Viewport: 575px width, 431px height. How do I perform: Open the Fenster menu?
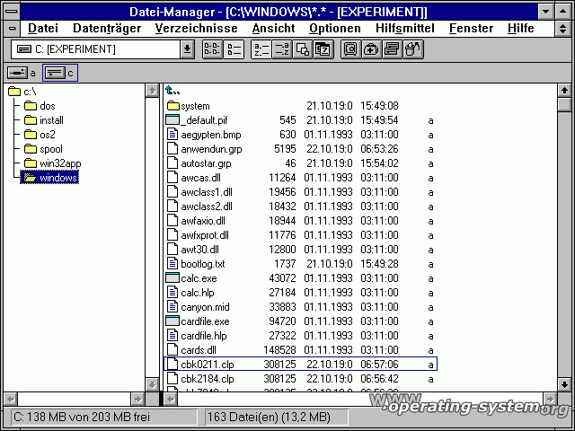[x=471, y=28]
